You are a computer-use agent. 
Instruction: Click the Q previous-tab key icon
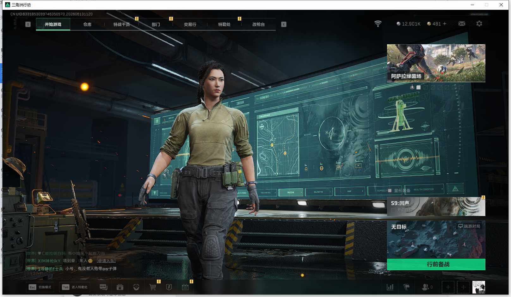pyautogui.click(x=28, y=24)
